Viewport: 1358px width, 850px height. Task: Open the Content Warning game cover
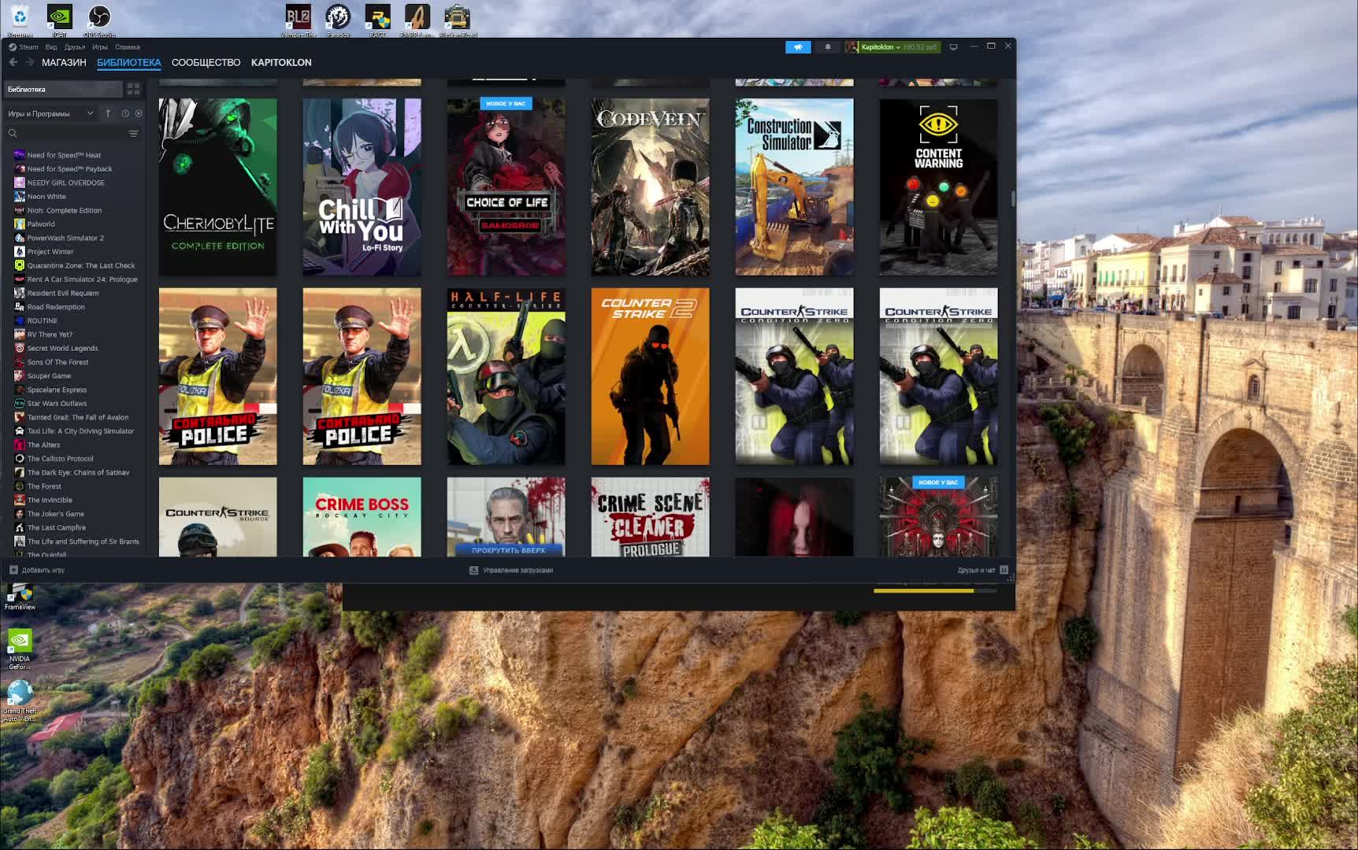(939, 187)
